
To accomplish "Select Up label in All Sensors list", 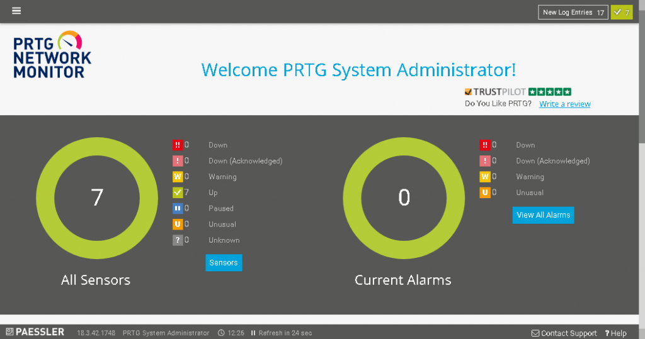I will [x=213, y=192].
